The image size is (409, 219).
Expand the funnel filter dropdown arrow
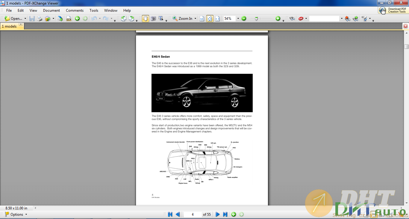pos(370,19)
